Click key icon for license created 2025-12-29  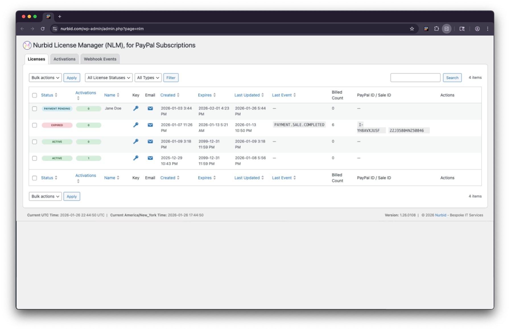pos(136,158)
